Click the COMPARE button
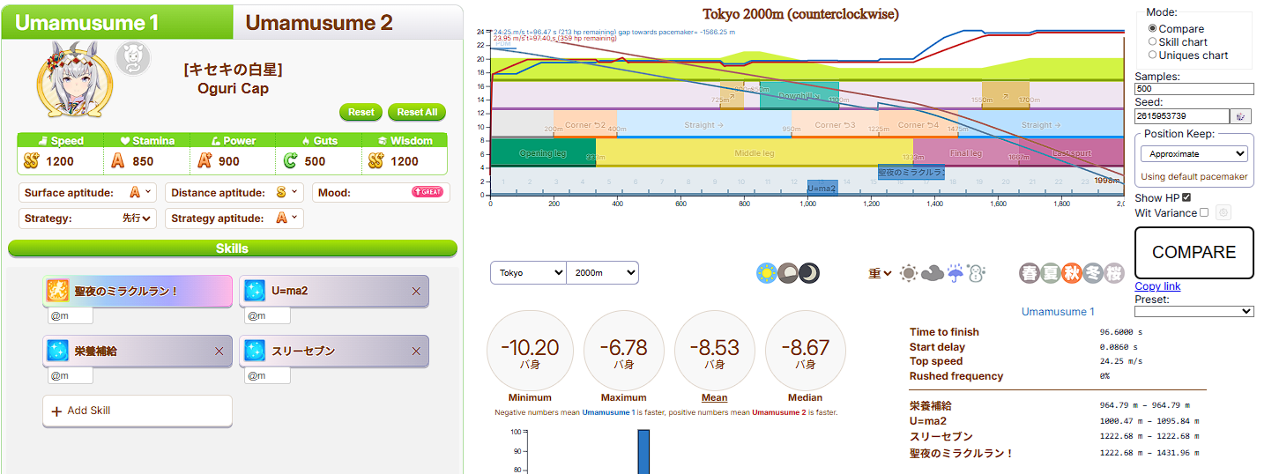 (1193, 252)
